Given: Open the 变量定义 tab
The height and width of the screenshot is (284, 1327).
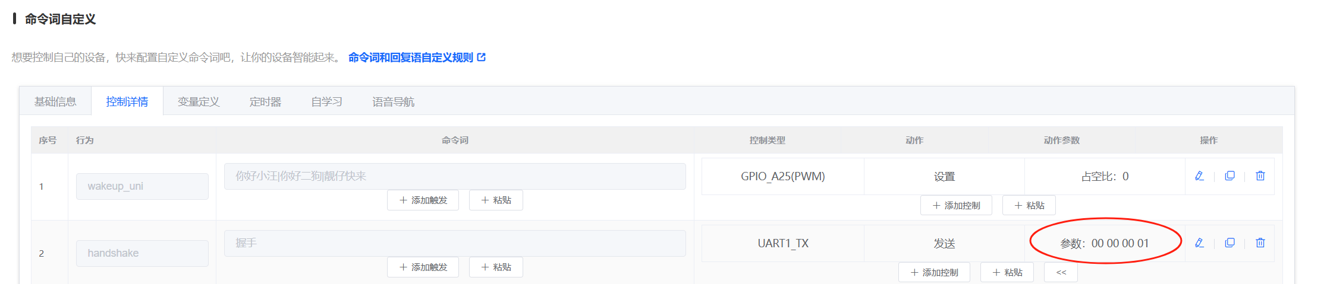Looking at the screenshot, I should [x=199, y=102].
